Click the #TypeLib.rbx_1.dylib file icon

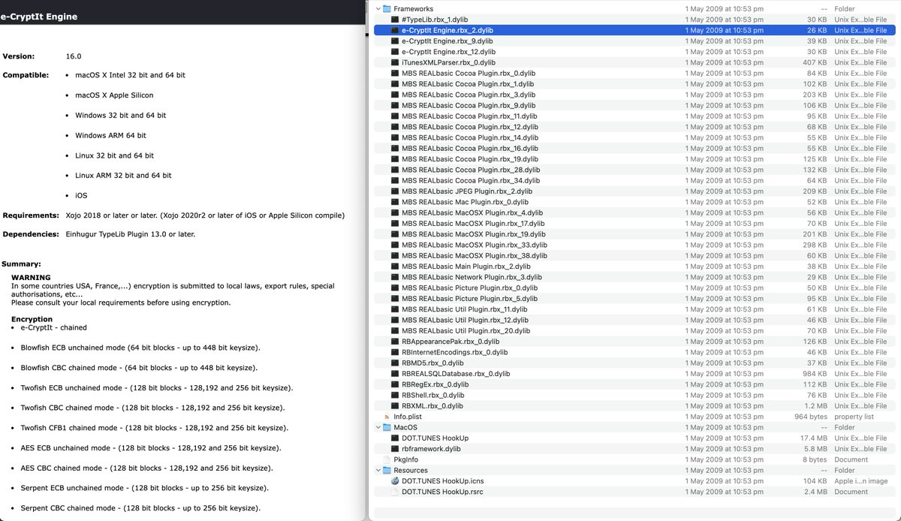pos(395,20)
